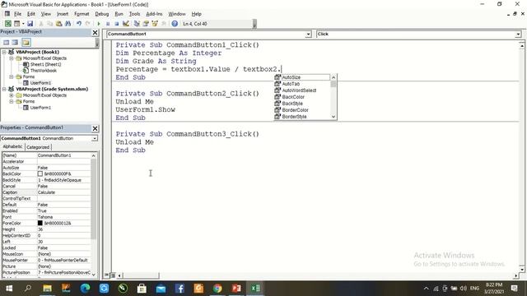
Task: Click View Code icon in Project panel
Action: pos(6,42)
